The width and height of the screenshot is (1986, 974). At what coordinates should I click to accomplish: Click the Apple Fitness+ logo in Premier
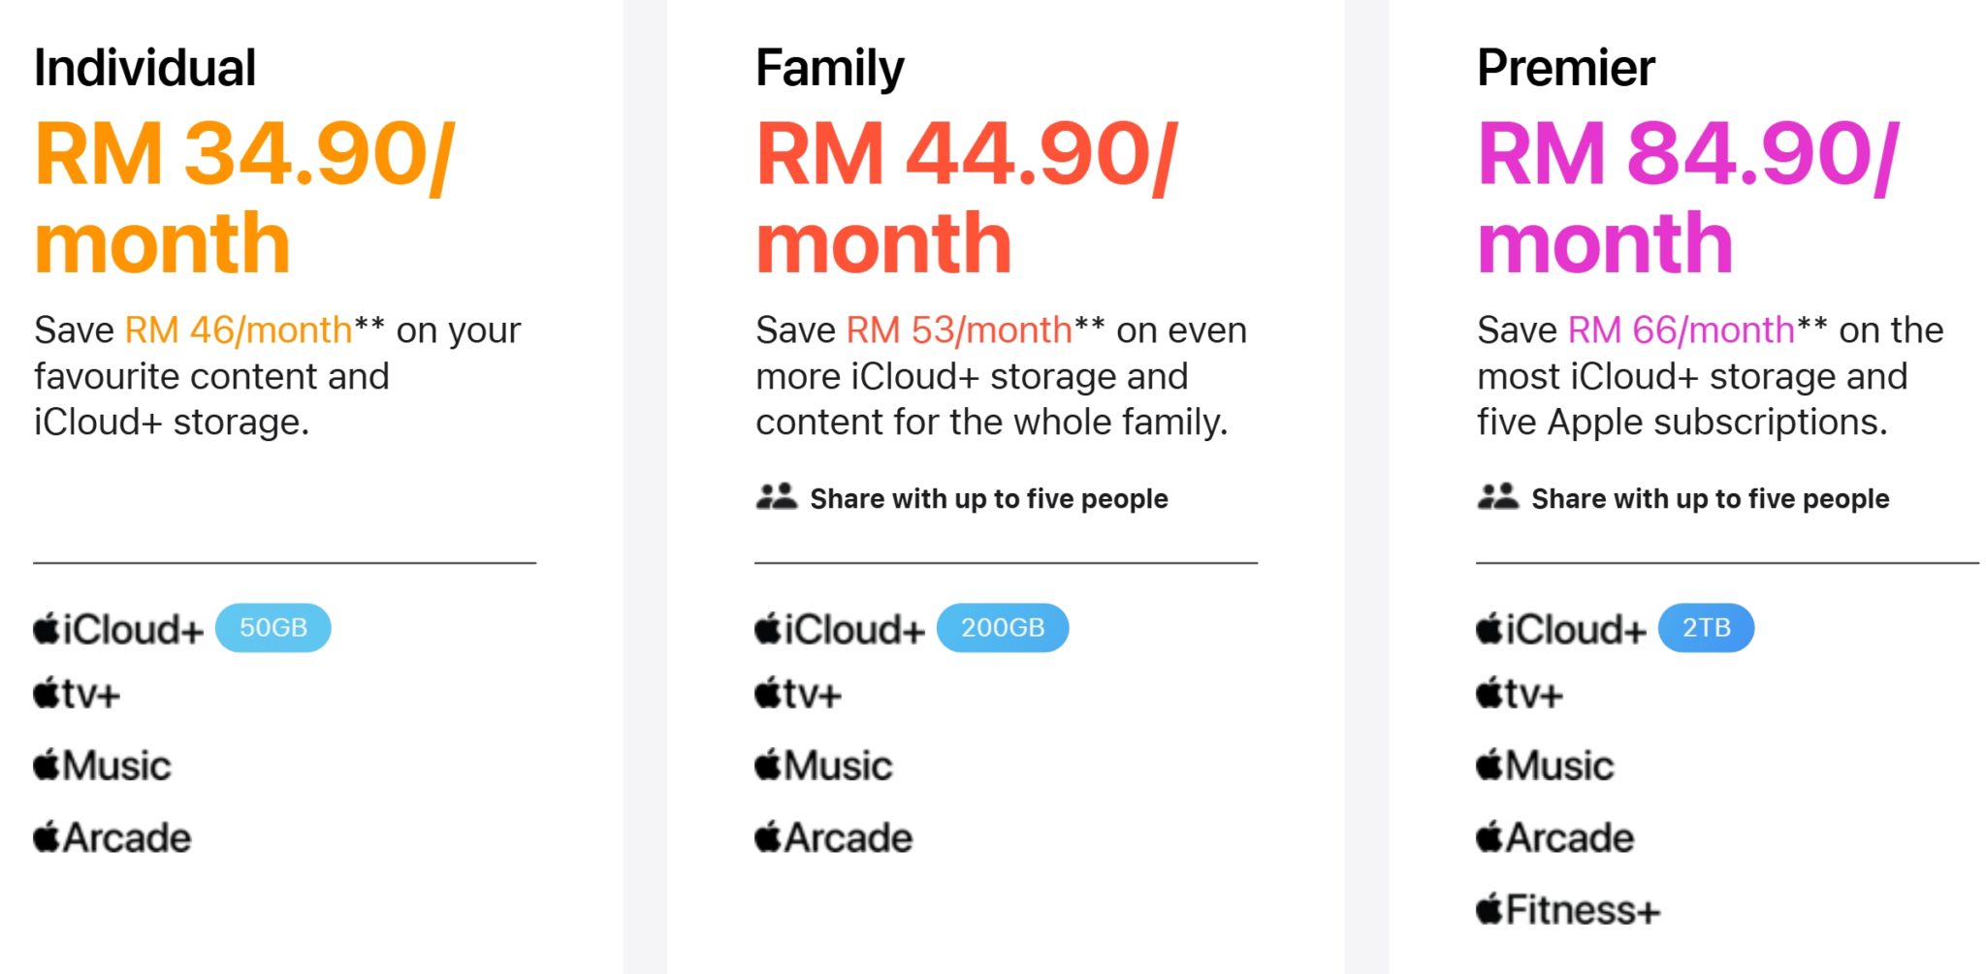click(1568, 911)
